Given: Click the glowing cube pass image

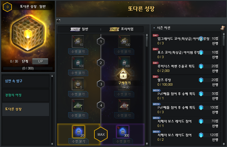Looking at the screenshot, I should [x=28, y=33].
